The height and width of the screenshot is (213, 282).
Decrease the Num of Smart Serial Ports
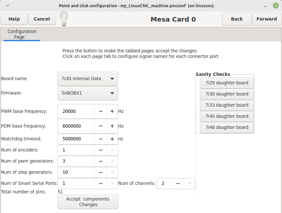point(101,184)
